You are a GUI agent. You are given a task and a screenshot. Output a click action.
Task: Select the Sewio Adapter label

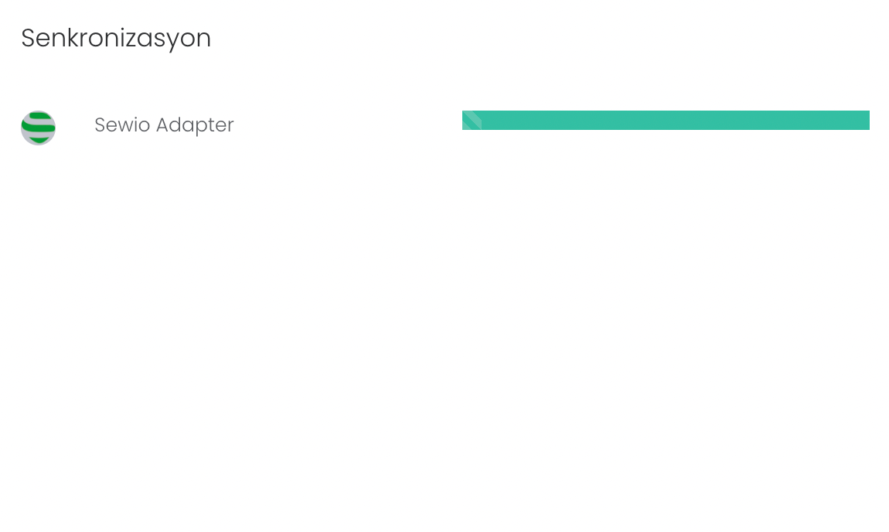coord(164,125)
